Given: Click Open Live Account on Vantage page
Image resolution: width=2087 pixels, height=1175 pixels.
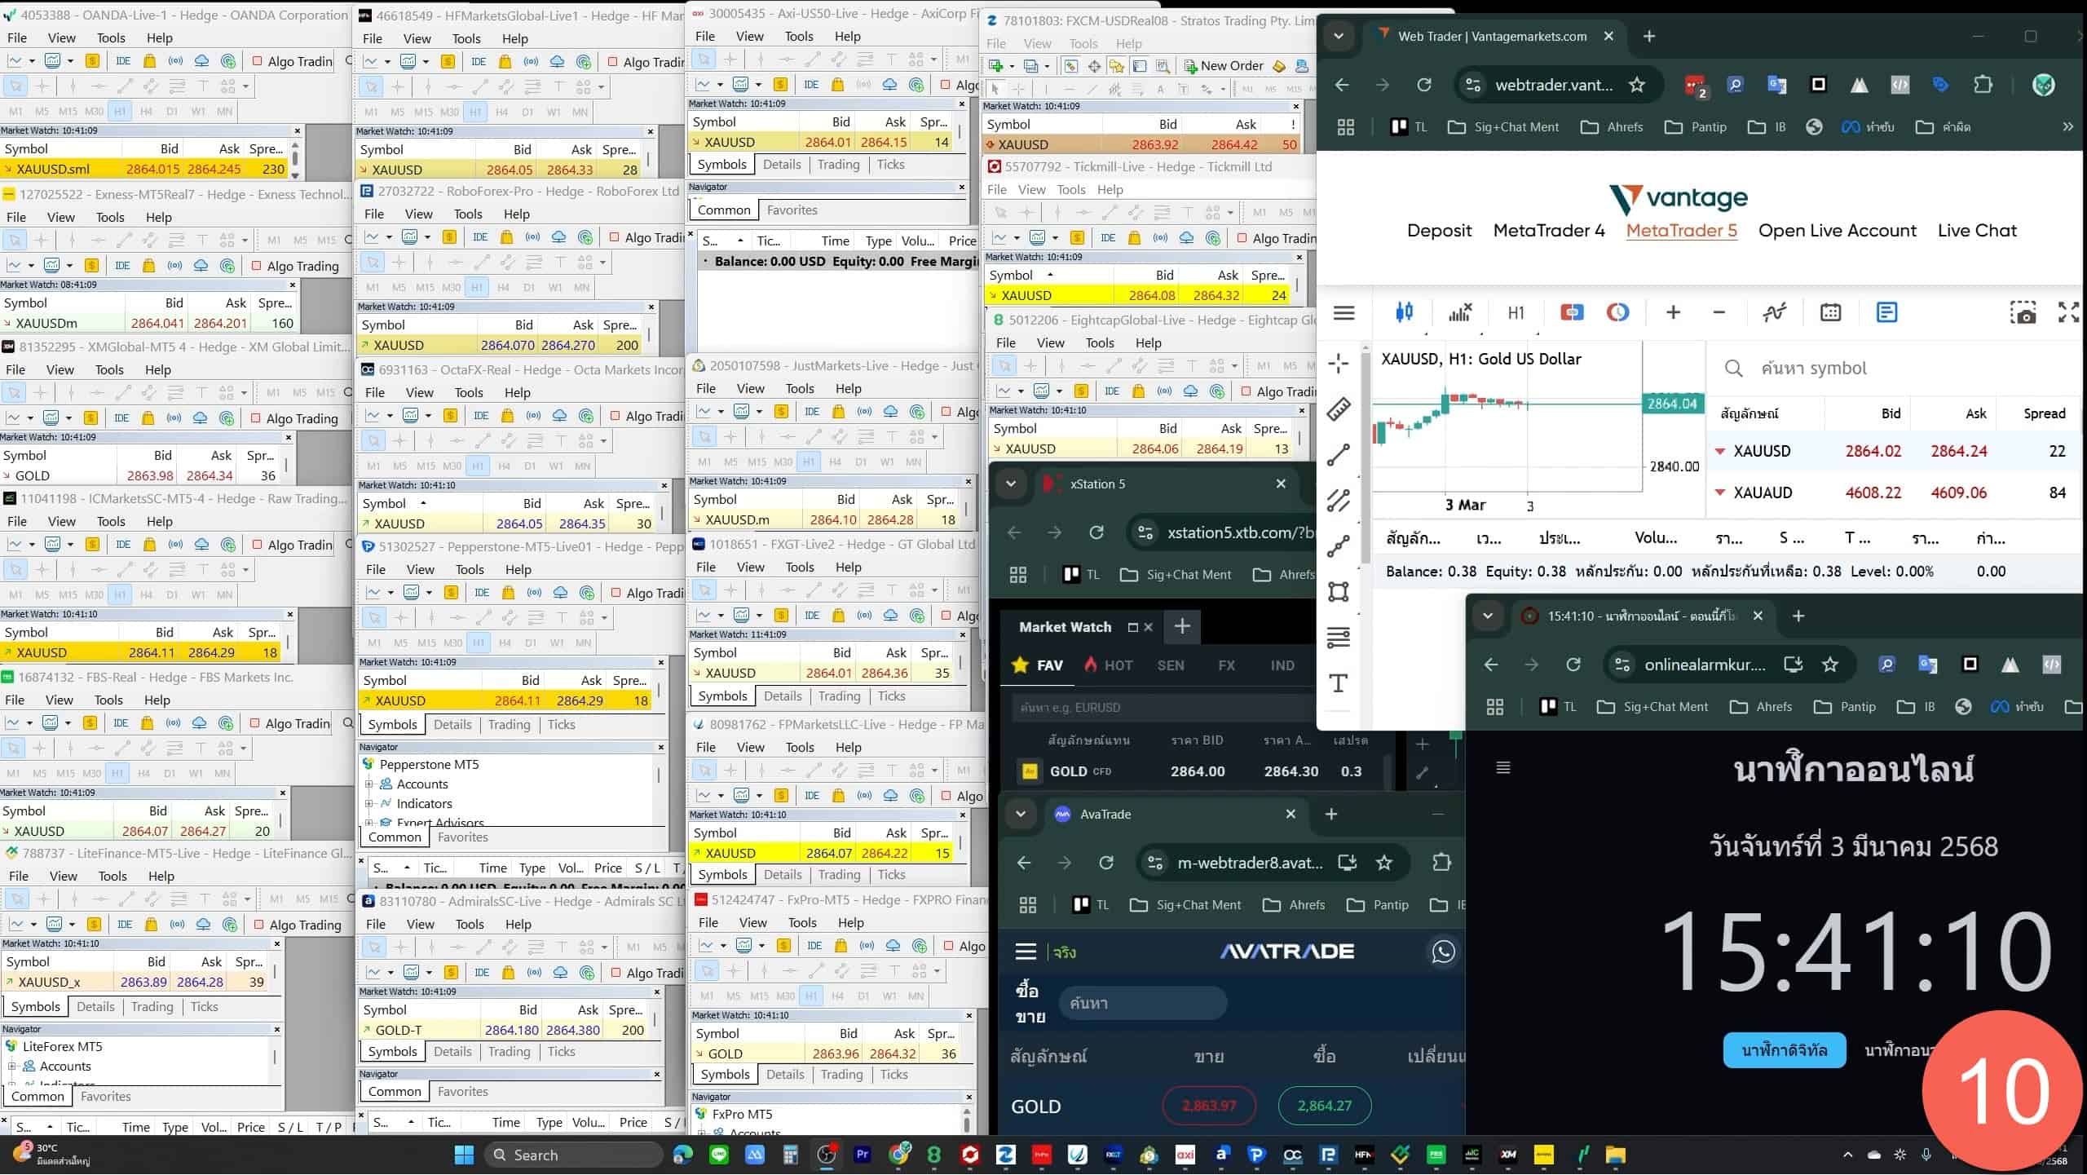Looking at the screenshot, I should 1838,231.
